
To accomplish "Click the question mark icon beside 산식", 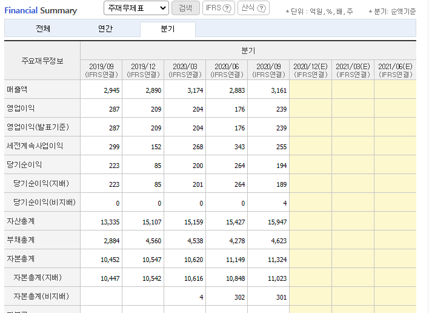I will (262, 8).
